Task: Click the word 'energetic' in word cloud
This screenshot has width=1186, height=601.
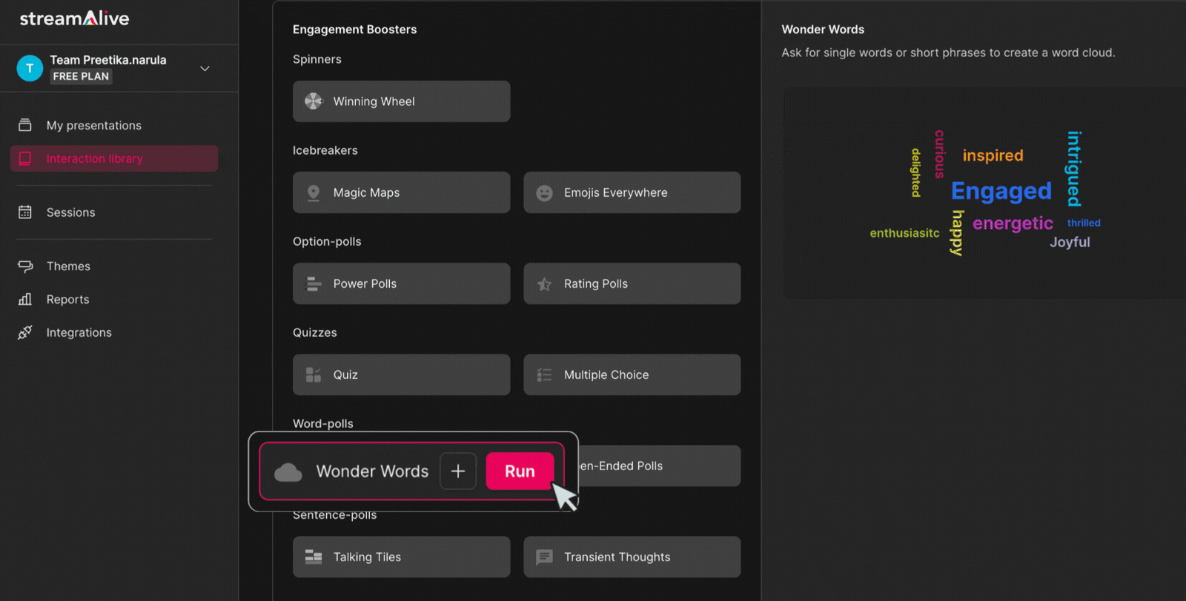Action: [x=1013, y=224]
